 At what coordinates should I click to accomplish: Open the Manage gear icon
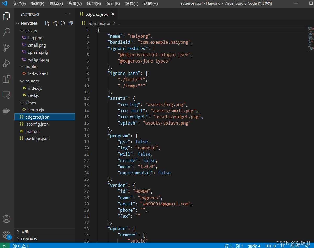7,234
